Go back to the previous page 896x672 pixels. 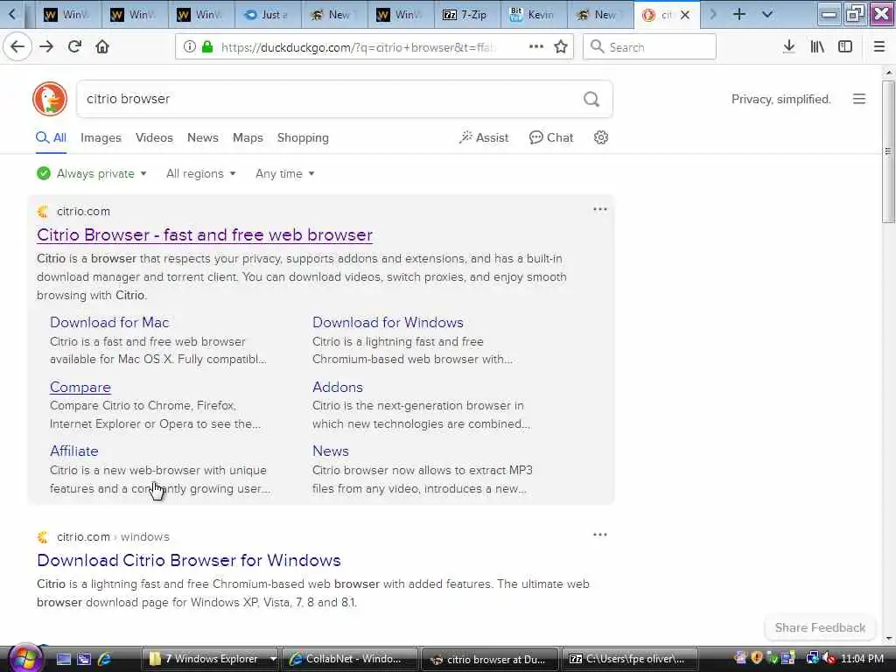[17, 47]
